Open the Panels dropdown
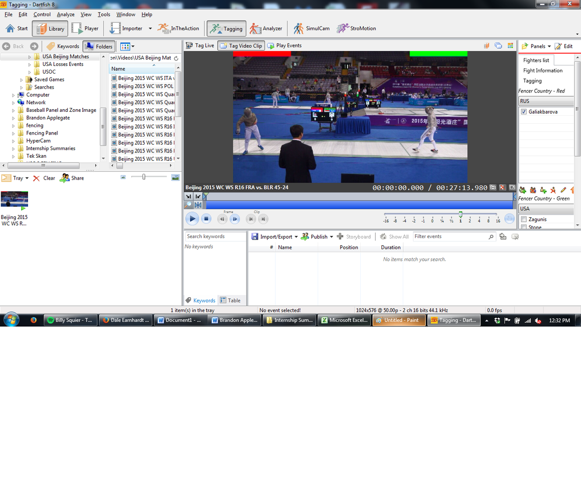 pyautogui.click(x=536, y=46)
